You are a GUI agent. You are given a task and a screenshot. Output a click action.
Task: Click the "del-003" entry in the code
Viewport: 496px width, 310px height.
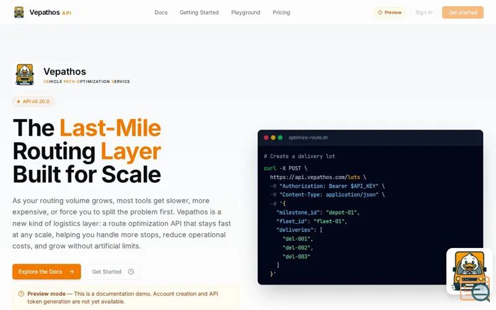296,257
